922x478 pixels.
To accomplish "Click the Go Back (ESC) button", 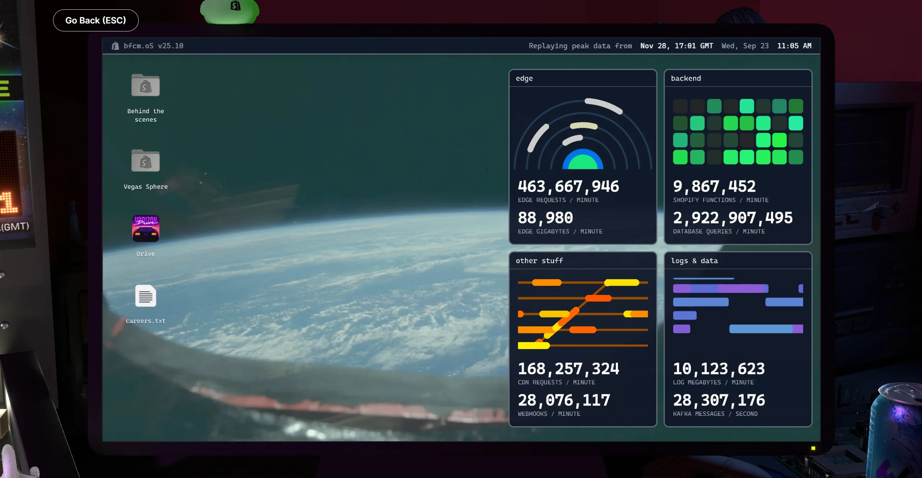I will (x=96, y=20).
